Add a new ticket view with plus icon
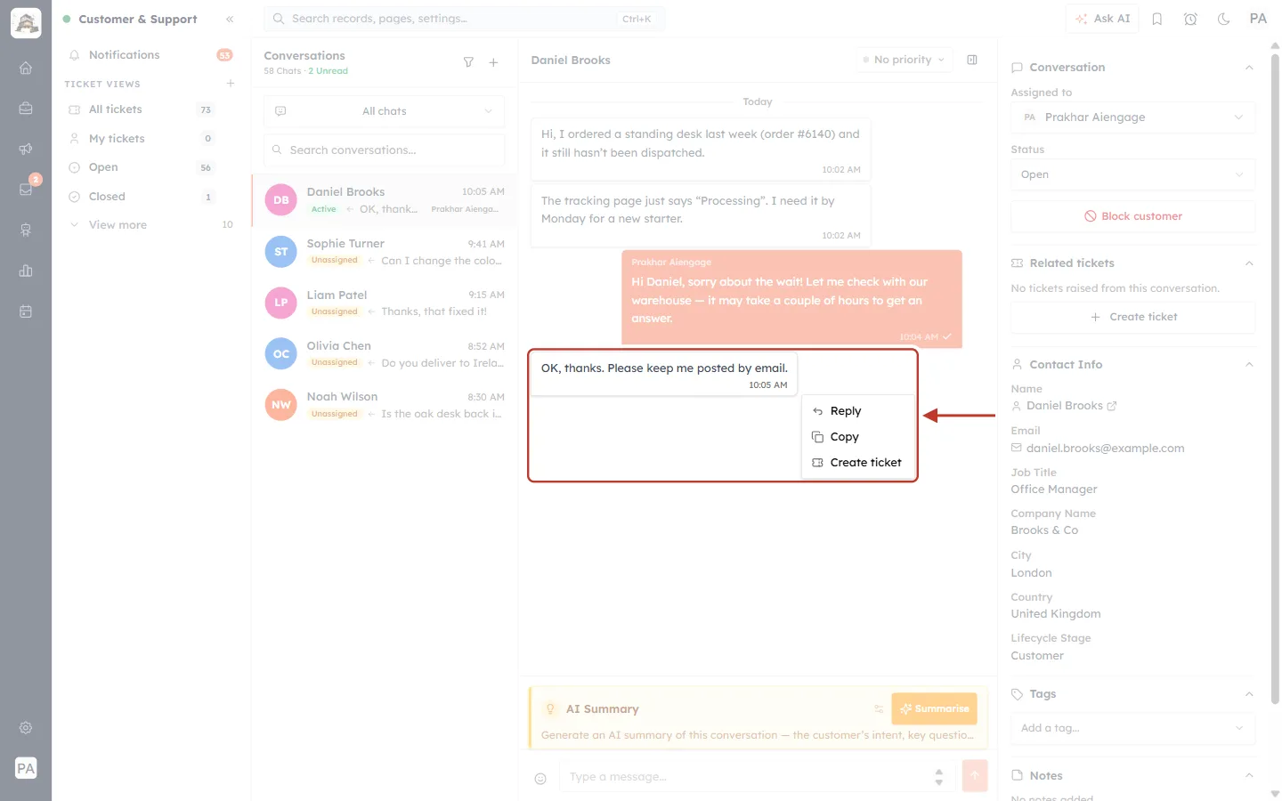This screenshot has height=801, width=1282. coord(231,84)
